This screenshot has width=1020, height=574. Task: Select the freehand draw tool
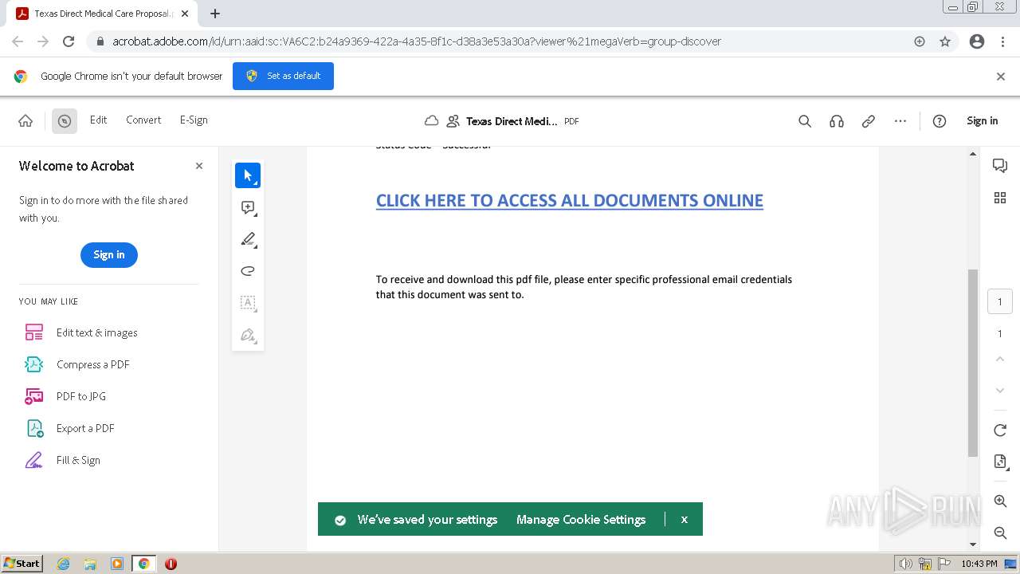pos(248,271)
